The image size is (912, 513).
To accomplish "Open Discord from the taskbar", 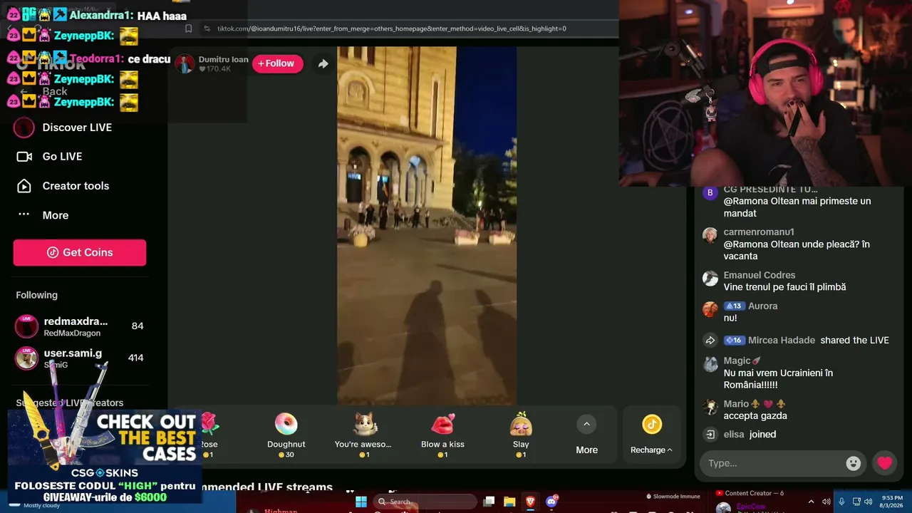I will [x=551, y=502].
